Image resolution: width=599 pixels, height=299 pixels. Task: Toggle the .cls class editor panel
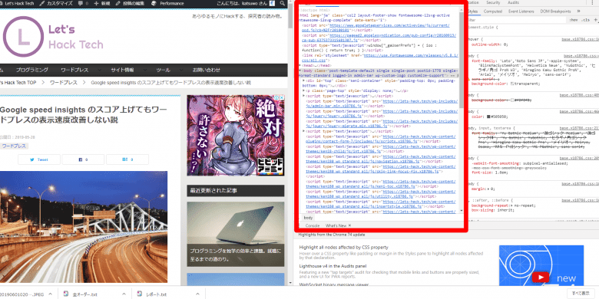tap(585, 20)
